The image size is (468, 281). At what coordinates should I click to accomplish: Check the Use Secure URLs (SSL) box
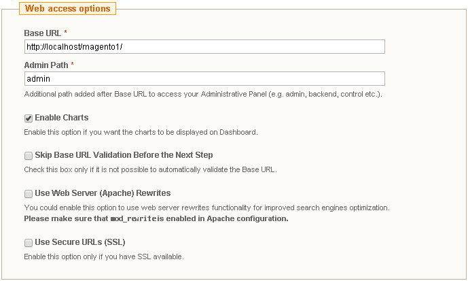tap(29, 243)
